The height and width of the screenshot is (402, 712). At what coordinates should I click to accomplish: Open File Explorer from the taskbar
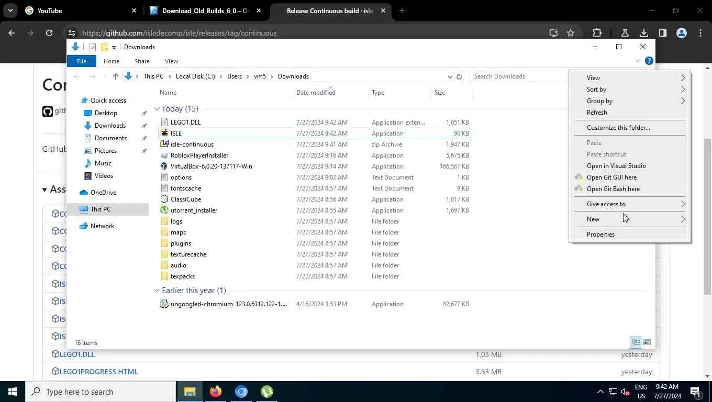(190, 392)
